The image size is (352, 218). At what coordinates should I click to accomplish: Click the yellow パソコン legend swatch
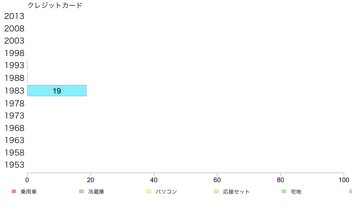149,192
